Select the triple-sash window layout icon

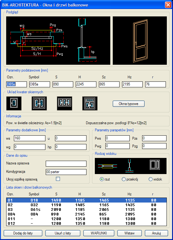[x=65, y=103]
